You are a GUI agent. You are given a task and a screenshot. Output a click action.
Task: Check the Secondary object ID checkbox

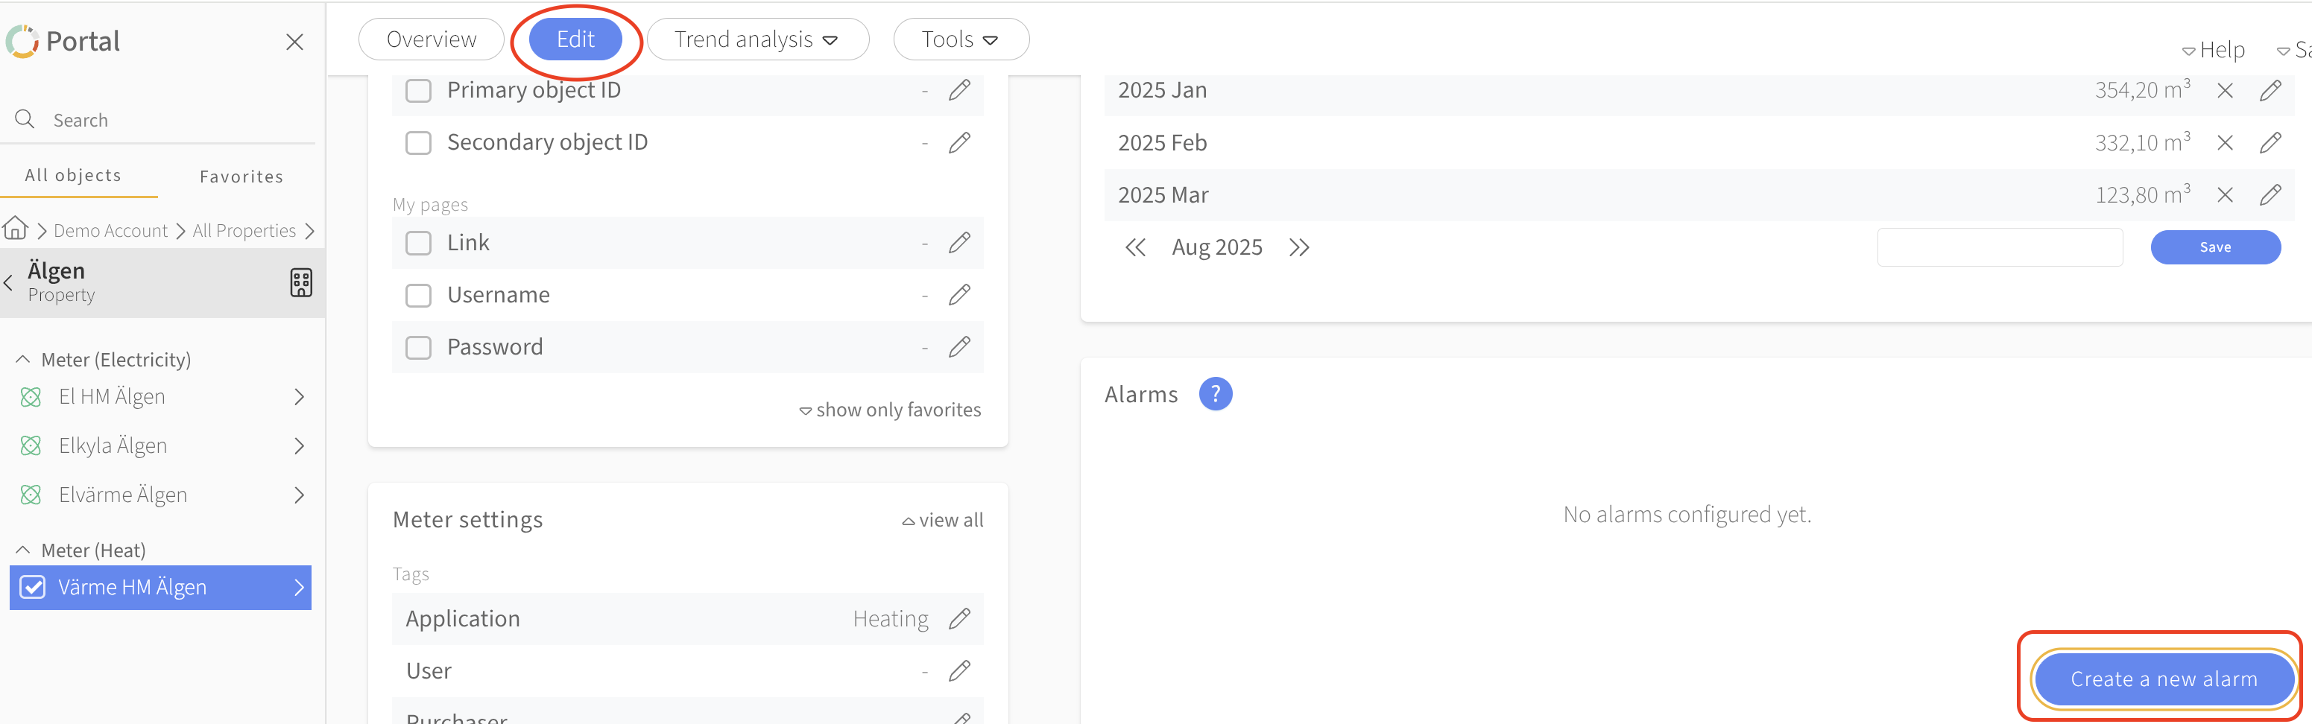pyautogui.click(x=418, y=143)
